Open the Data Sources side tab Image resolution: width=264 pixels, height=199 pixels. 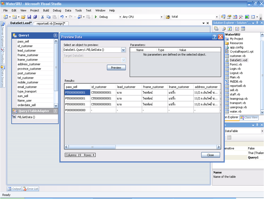(x=3, y=76)
